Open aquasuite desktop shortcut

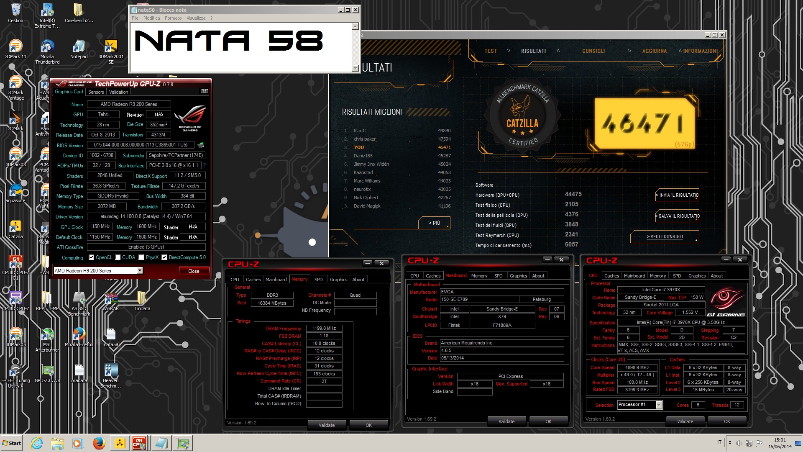(x=15, y=193)
